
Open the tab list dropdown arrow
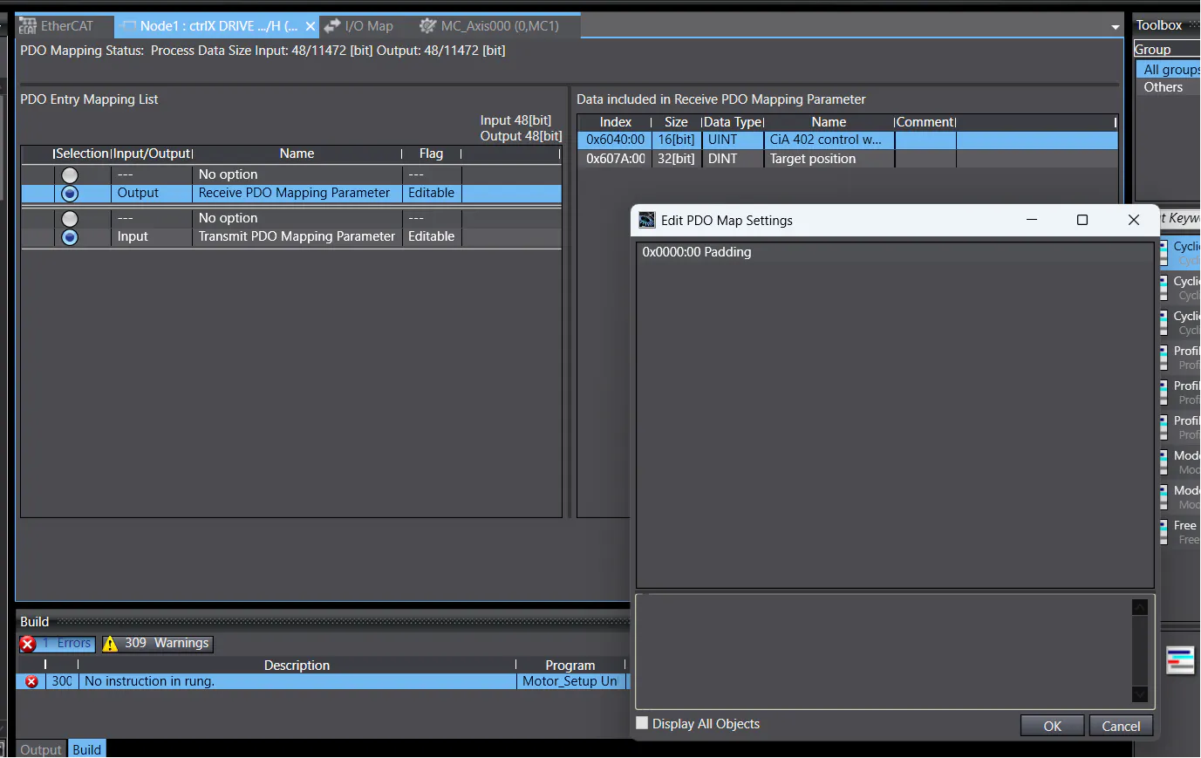click(x=1115, y=27)
